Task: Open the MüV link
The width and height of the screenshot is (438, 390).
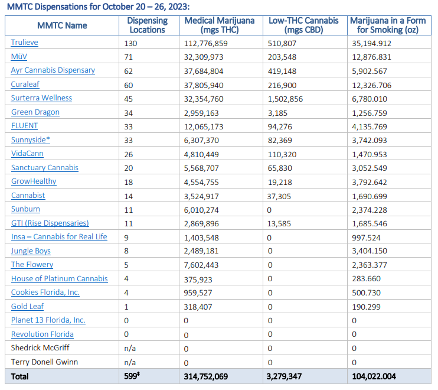Action: (x=19, y=57)
